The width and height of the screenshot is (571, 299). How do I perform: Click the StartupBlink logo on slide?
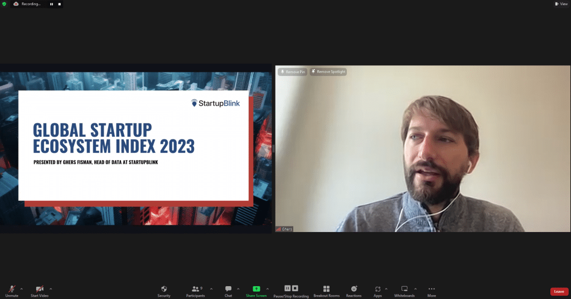216,103
